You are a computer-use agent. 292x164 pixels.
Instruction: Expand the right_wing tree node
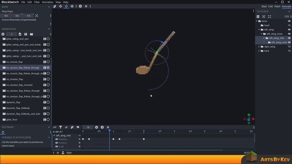259,46
